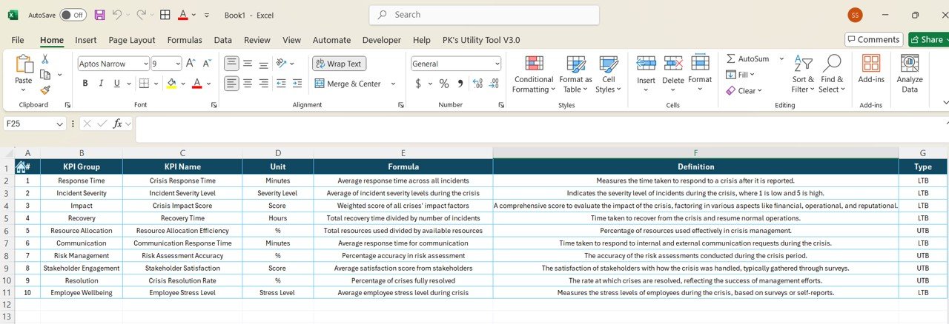Switch to Insert tab
Image resolution: width=949 pixels, height=324 pixels.
click(x=86, y=40)
